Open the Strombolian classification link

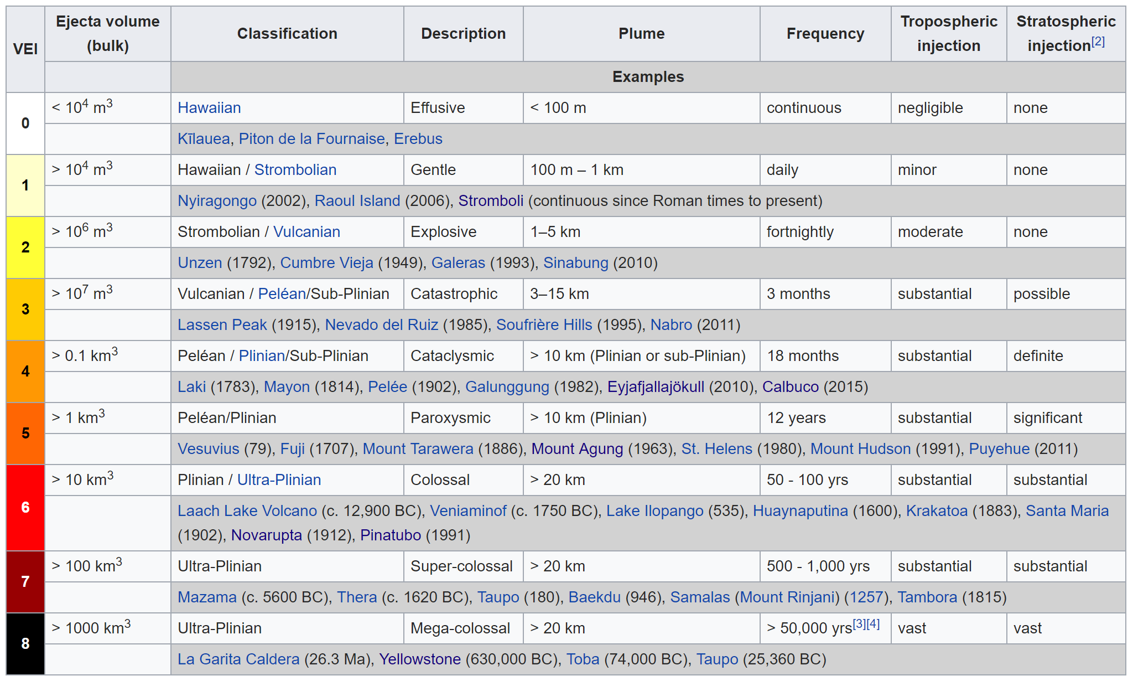[295, 170]
